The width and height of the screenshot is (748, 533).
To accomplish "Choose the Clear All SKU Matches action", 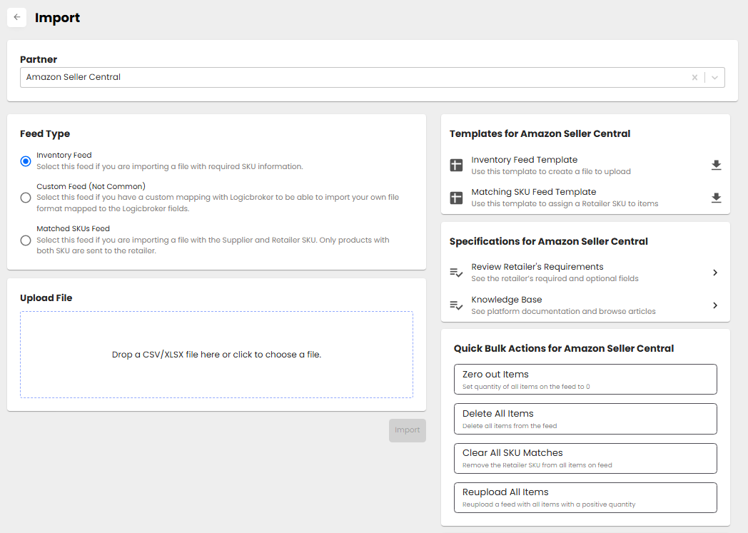I will (585, 458).
